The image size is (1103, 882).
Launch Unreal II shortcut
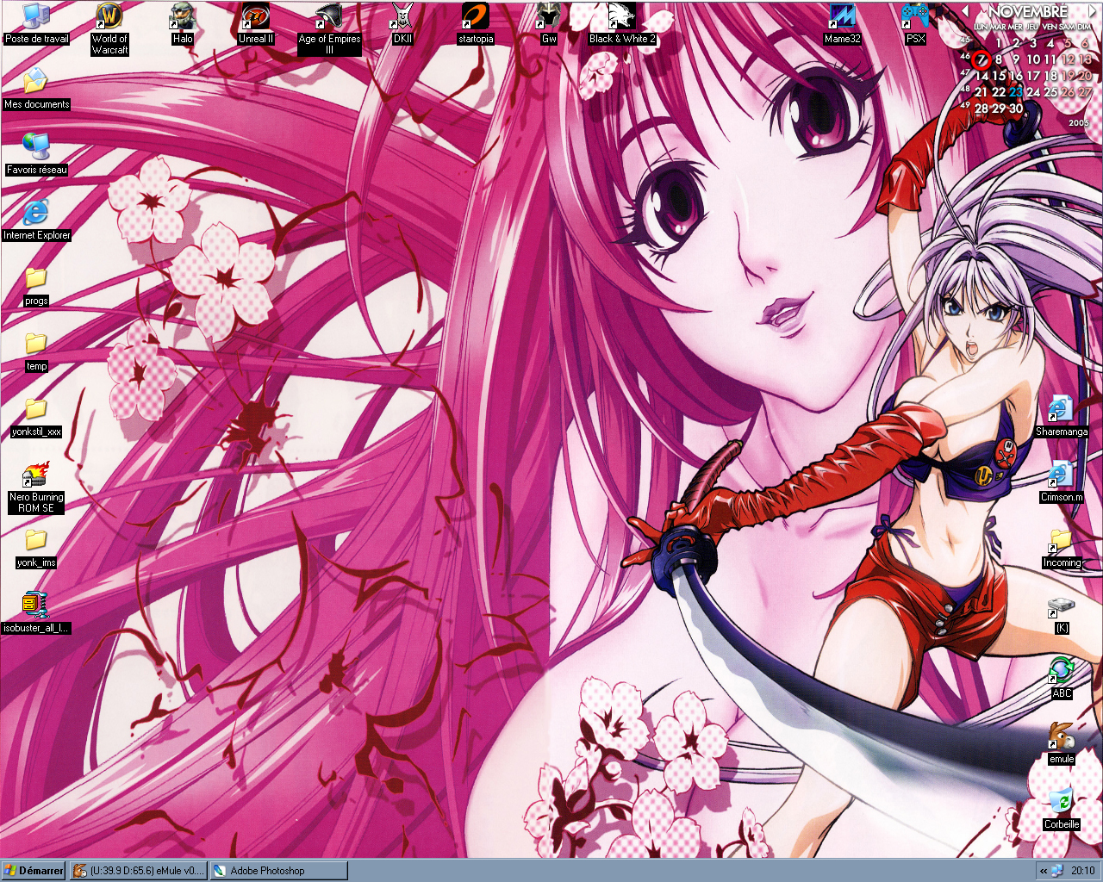click(255, 23)
